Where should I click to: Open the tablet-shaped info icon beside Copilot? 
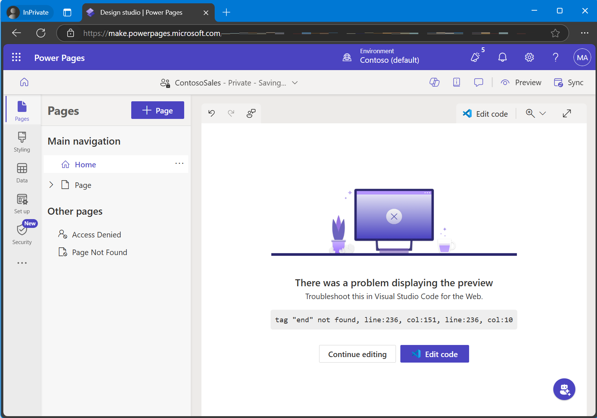pyautogui.click(x=457, y=83)
